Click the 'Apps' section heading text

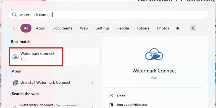(16, 71)
